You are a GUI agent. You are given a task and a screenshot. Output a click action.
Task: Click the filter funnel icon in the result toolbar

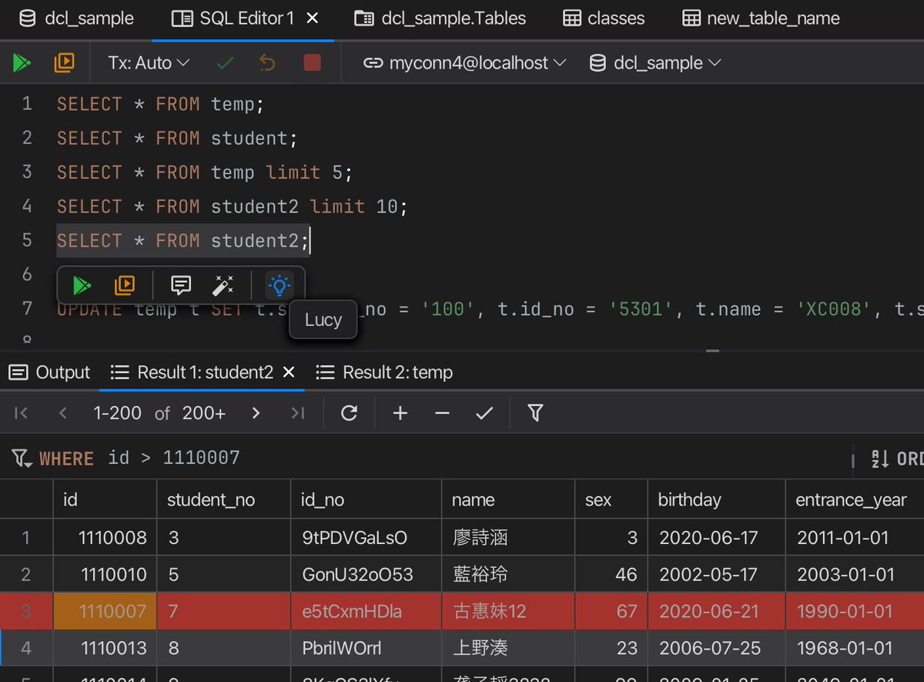pos(536,414)
